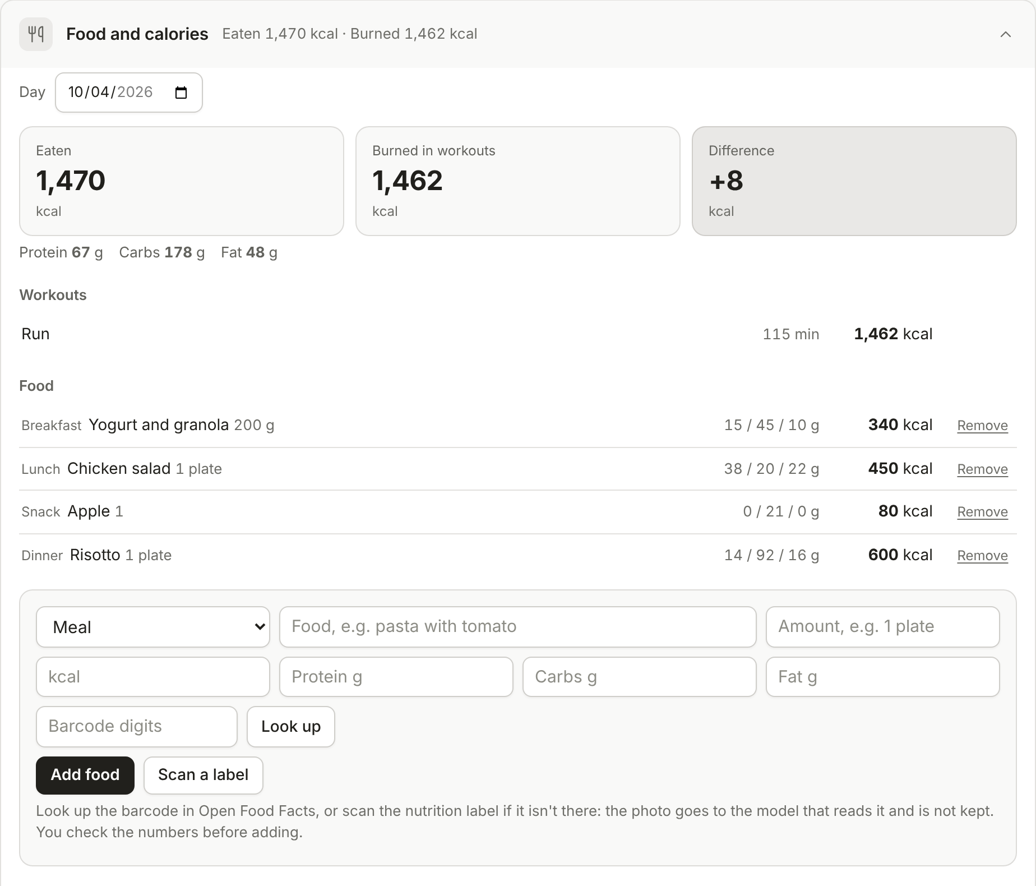
Task: Click the Scan a label button
Action: click(203, 776)
